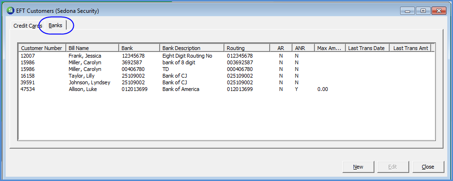Select customer number 39591

tap(28, 82)
